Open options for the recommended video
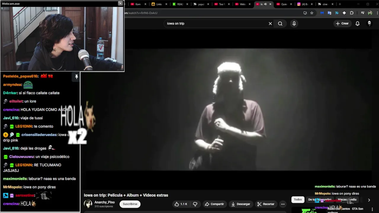 (372, 209)
